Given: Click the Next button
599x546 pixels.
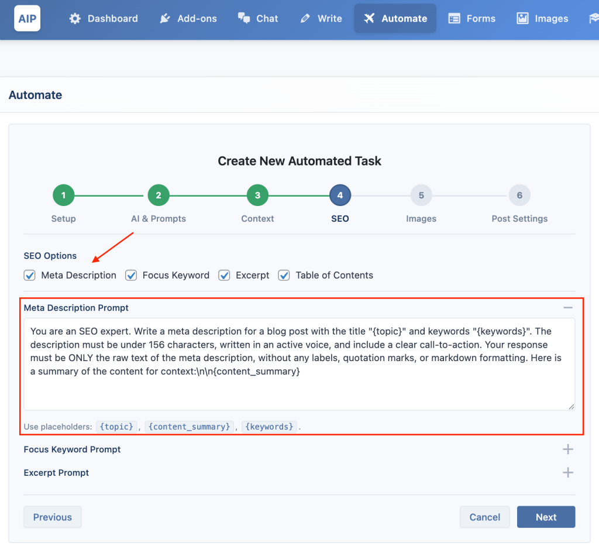Looking at the screenshot, I should 546,517.
